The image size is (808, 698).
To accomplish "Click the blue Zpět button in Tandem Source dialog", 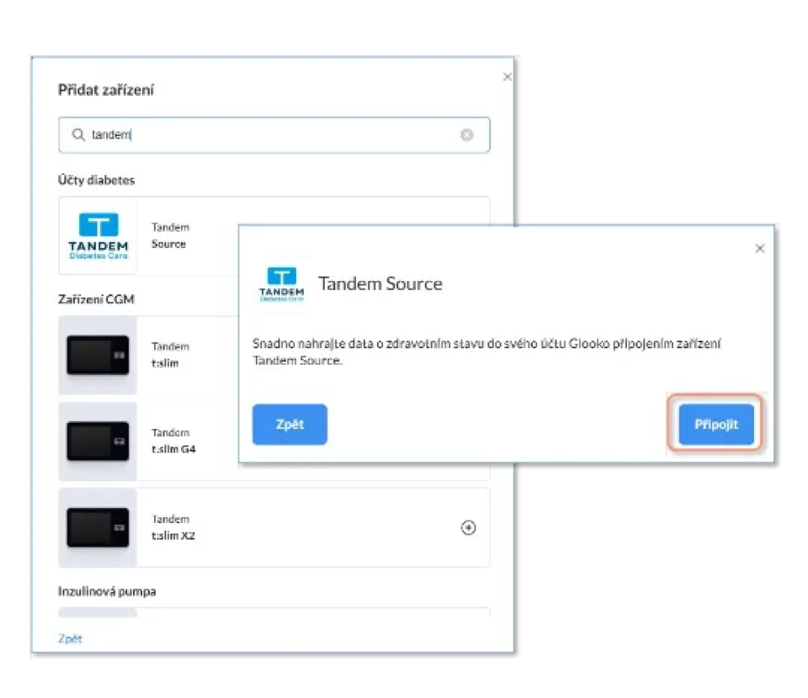I will (x=290, y=424).
